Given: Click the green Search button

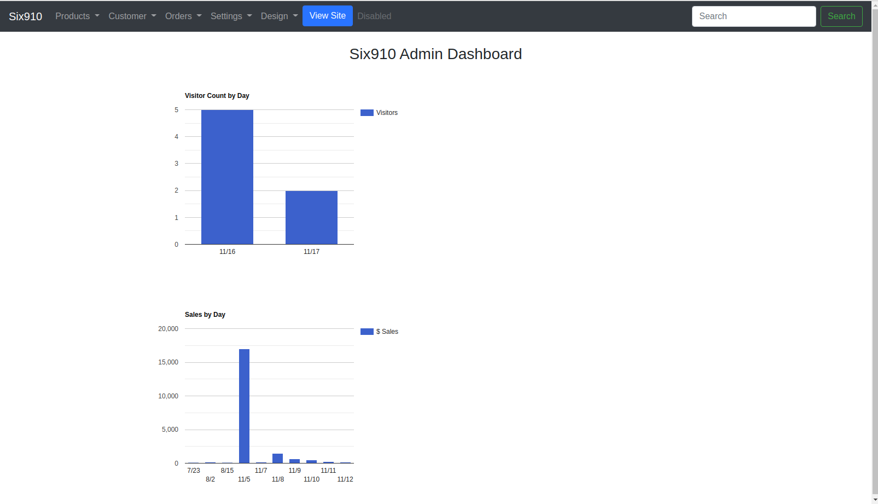Looking at the screenshot, I should click(x=841, y=16).
